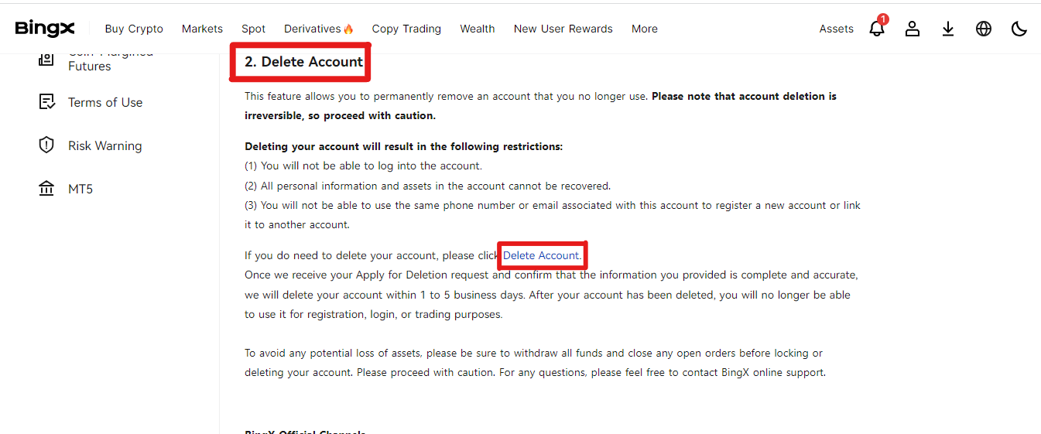Go to Markets page
The width and height of the screenshot is (1041, 434).
pyautogui.click(x=202, y=29)
